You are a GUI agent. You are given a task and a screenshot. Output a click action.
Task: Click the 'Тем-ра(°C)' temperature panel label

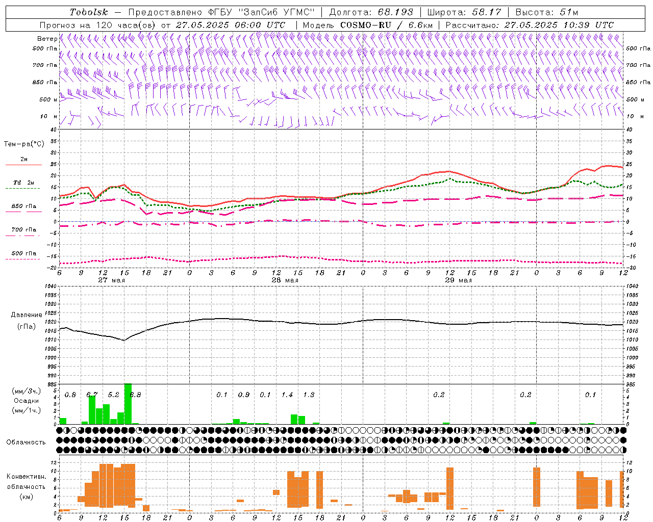24,144
